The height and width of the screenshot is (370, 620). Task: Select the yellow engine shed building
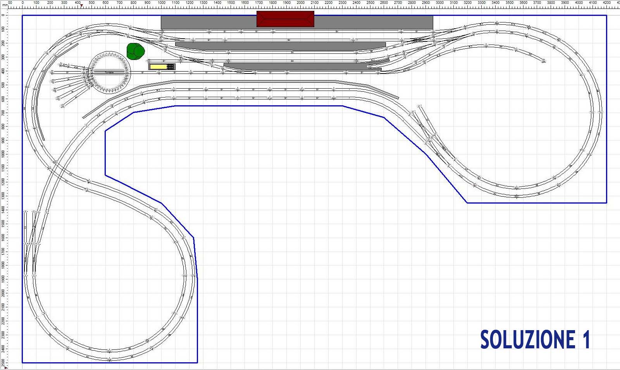pos(158,67)
